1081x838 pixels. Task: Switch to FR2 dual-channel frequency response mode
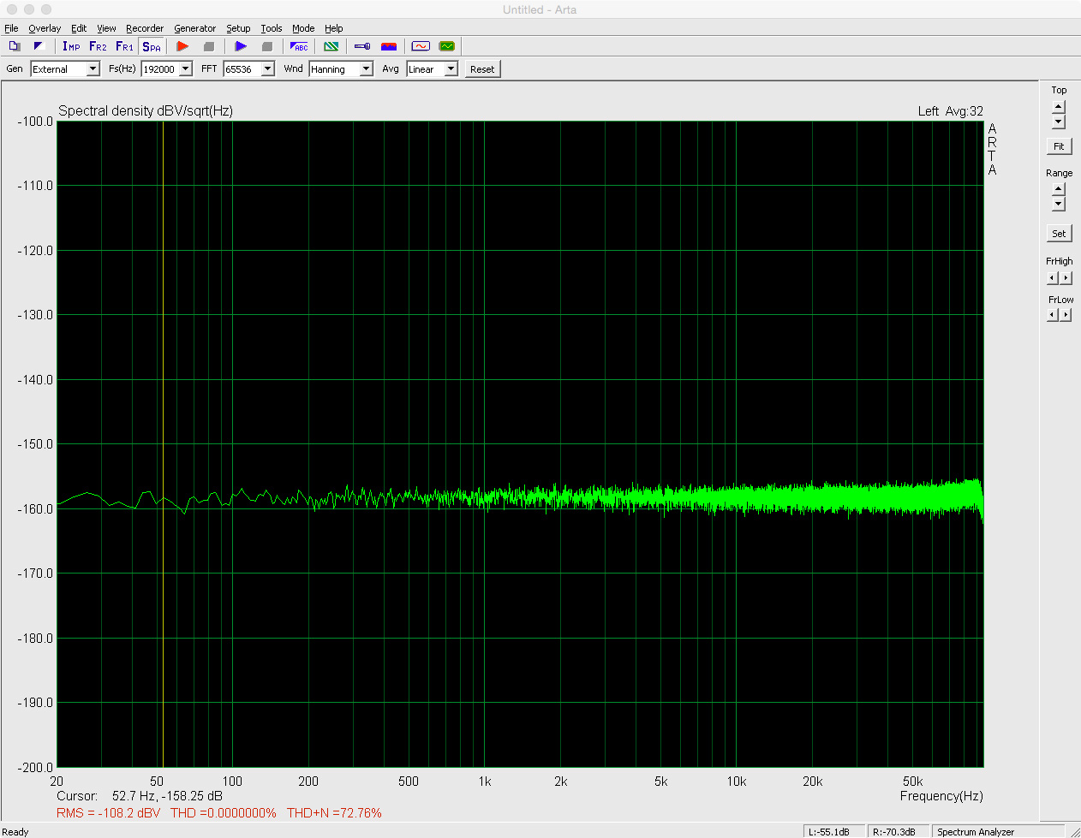98,46
